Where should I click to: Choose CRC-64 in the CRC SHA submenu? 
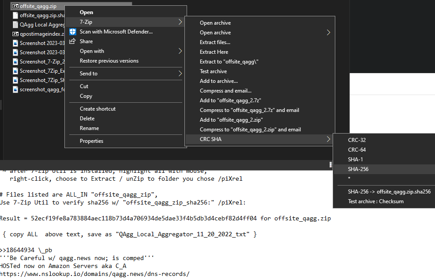[385, 149]
